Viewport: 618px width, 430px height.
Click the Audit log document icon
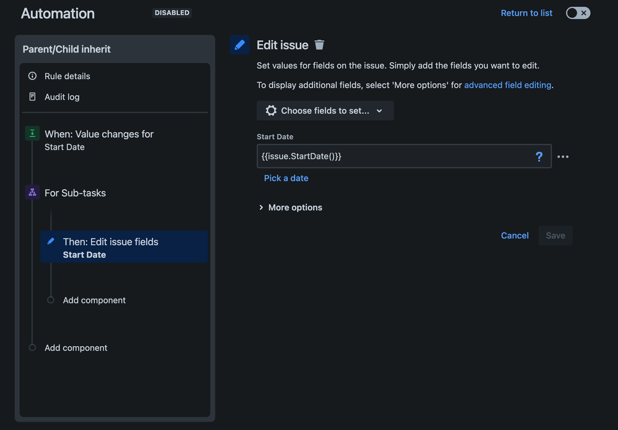point(32,96)
